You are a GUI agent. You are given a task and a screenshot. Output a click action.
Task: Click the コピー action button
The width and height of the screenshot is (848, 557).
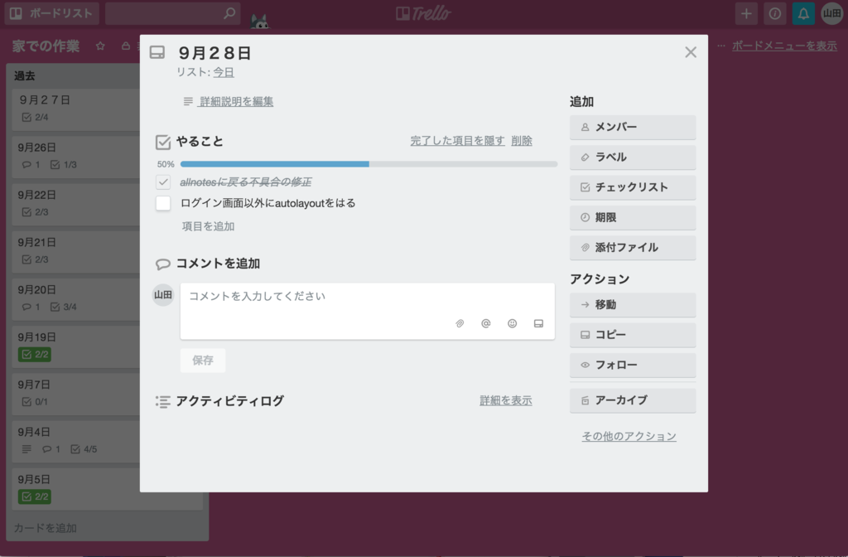pyautogui.click(x=633, y=335)
